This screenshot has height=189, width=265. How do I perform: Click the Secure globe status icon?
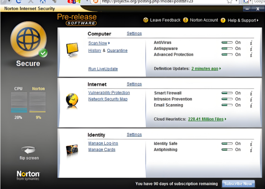[x=29, y=39]
